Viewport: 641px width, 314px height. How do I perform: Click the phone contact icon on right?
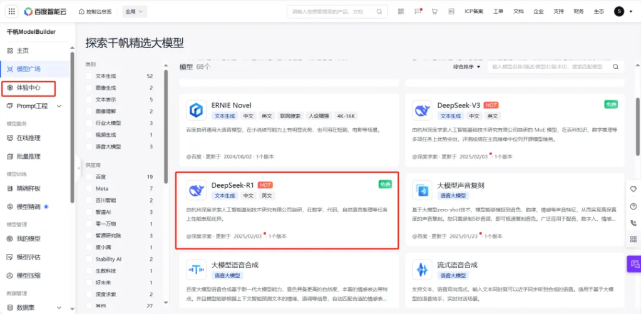(633, 223)
